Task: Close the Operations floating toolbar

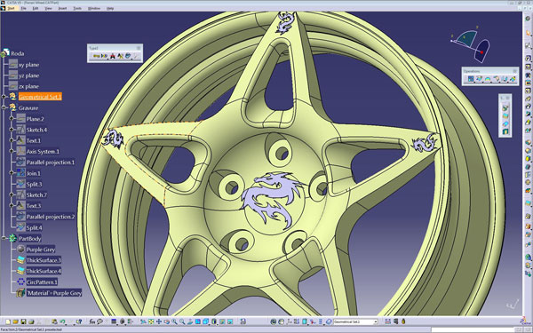Action: (514, 71)
